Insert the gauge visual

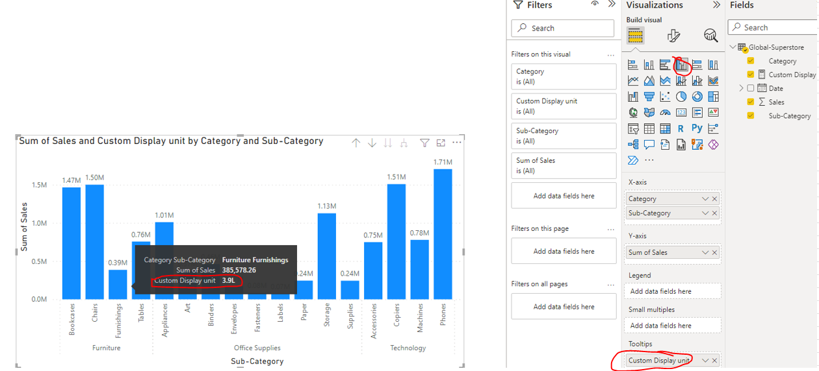pos(665,112)
